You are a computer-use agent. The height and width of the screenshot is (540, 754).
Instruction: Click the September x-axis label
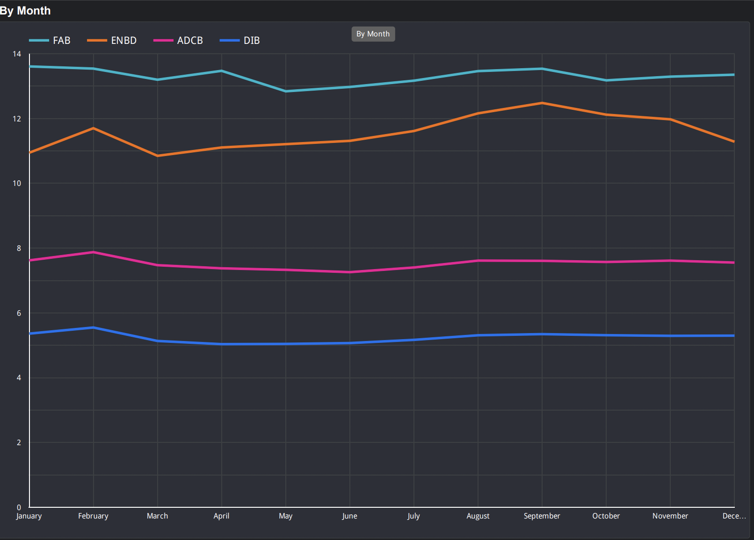click(542, 516)
